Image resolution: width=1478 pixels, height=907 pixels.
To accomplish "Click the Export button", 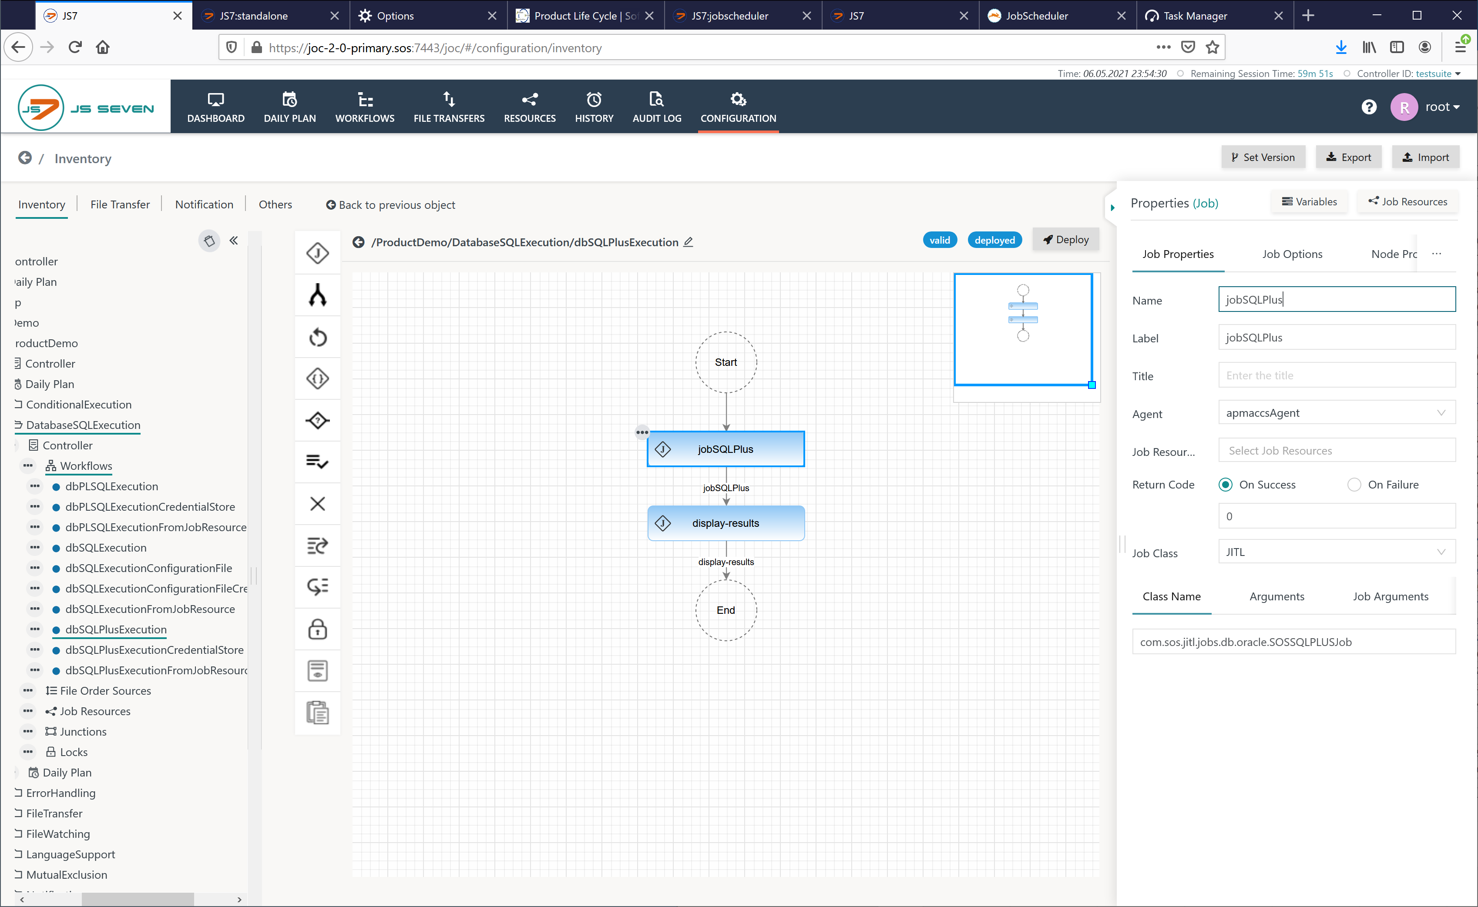I will pyautogui.click(x=1348, y=157).
